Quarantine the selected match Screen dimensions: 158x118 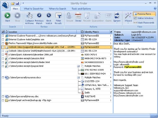98,17
